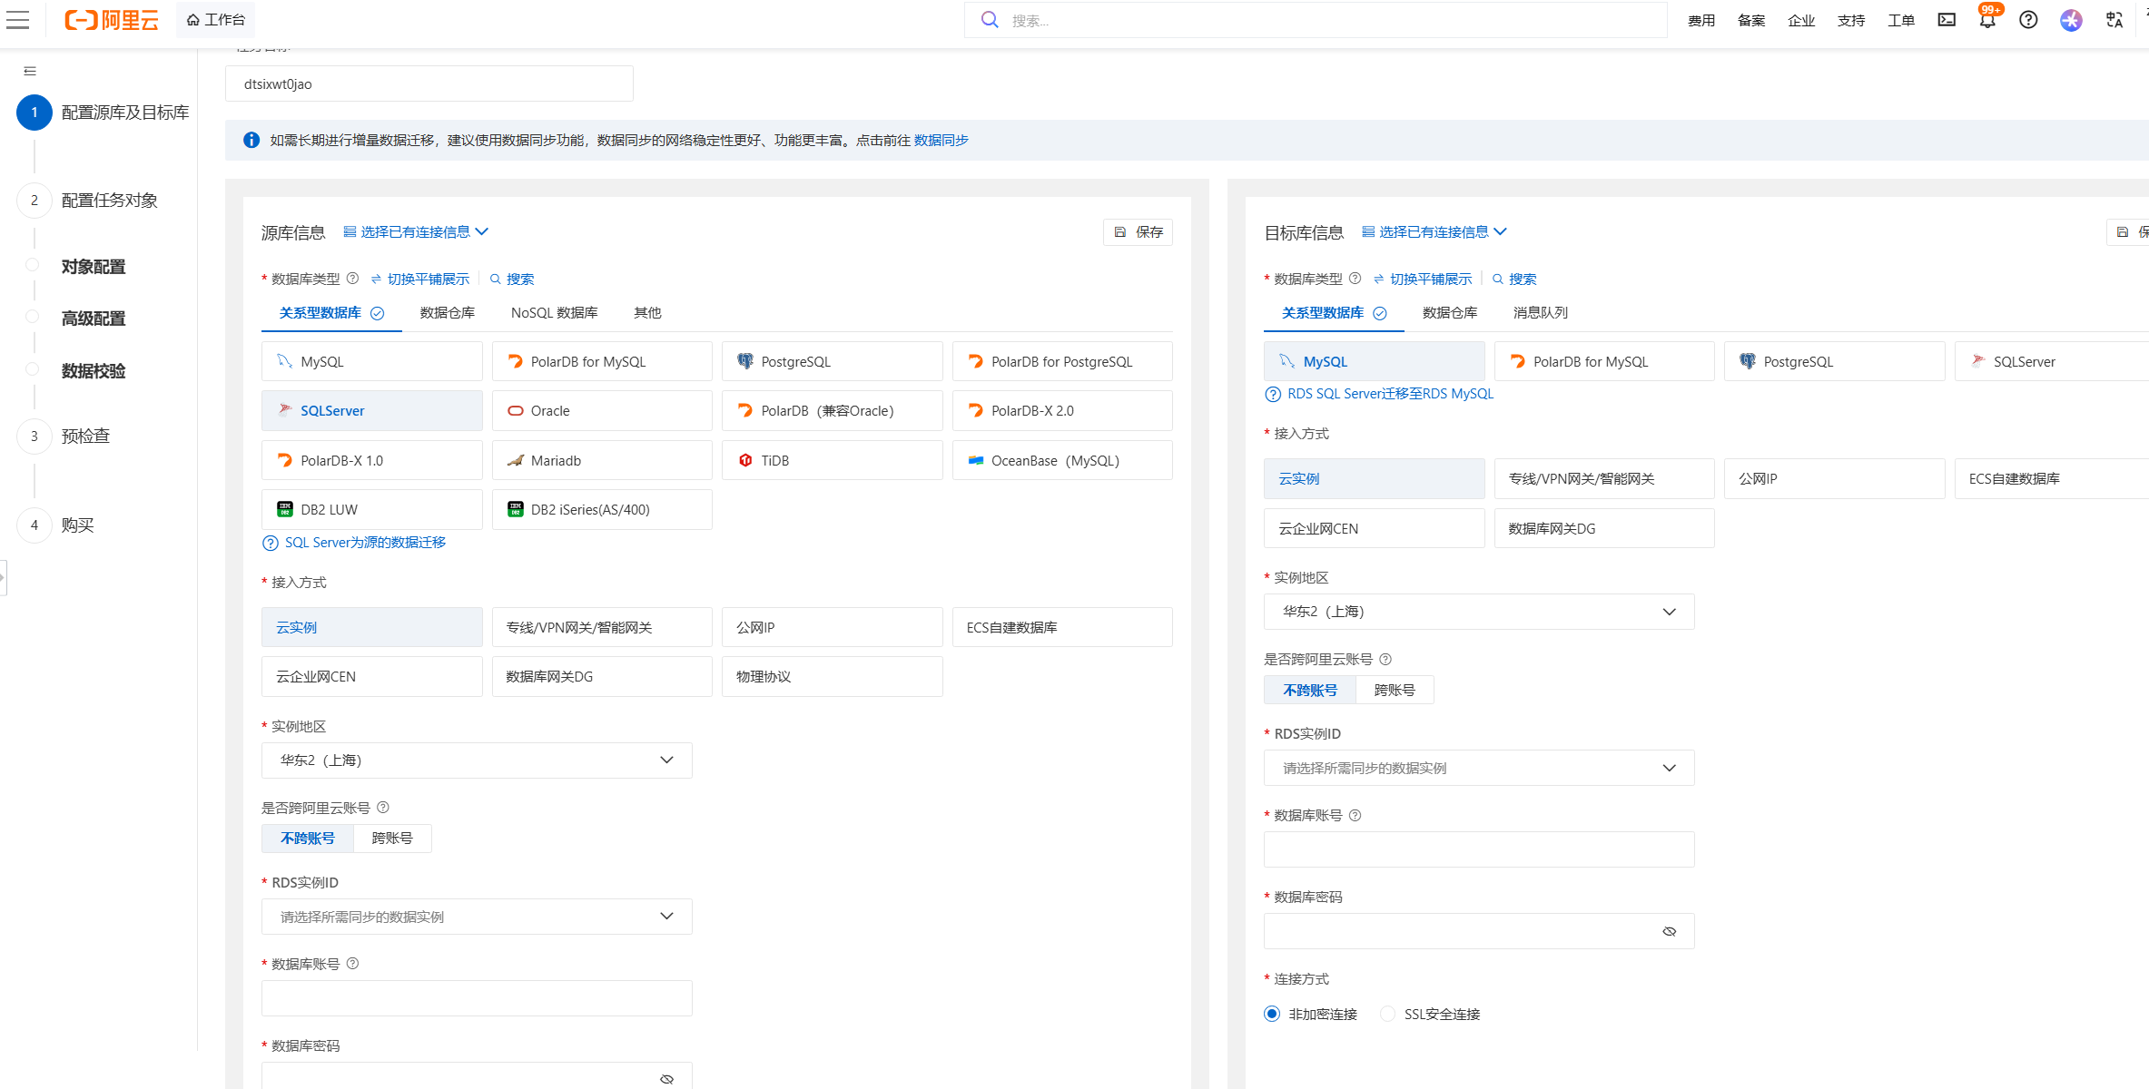
Task: Click the language switch icon in header
Action: click(2114, 20)
